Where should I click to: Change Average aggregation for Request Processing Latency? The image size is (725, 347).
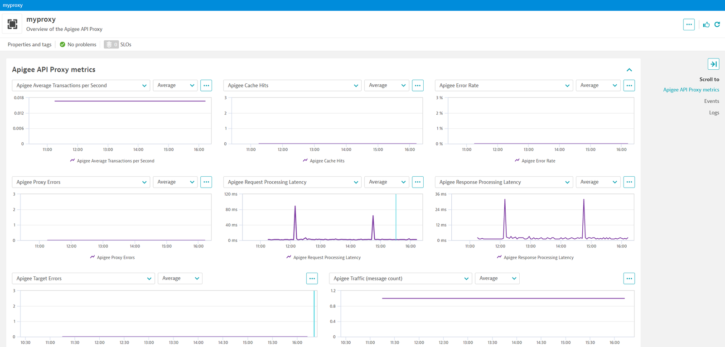pyautogui.click(x=387, y=182)
